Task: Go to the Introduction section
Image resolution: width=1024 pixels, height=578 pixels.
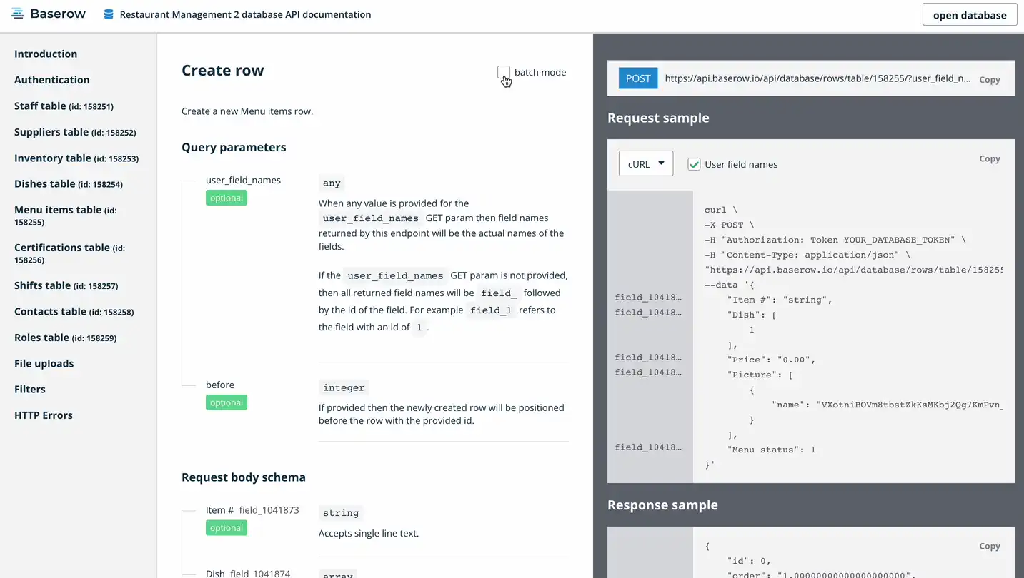Action: coord(46,54)
